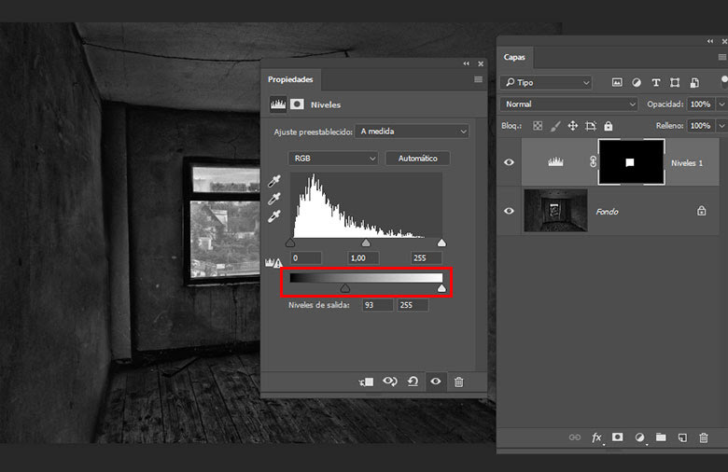
Task: Toggle adjustment visibility eye in Propiedades
Action: coord(435,382)
